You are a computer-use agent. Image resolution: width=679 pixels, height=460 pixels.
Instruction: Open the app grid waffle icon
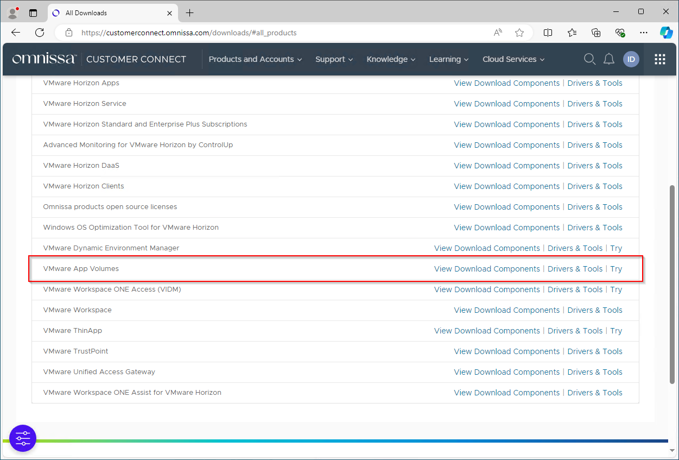(x=659, y=59)
